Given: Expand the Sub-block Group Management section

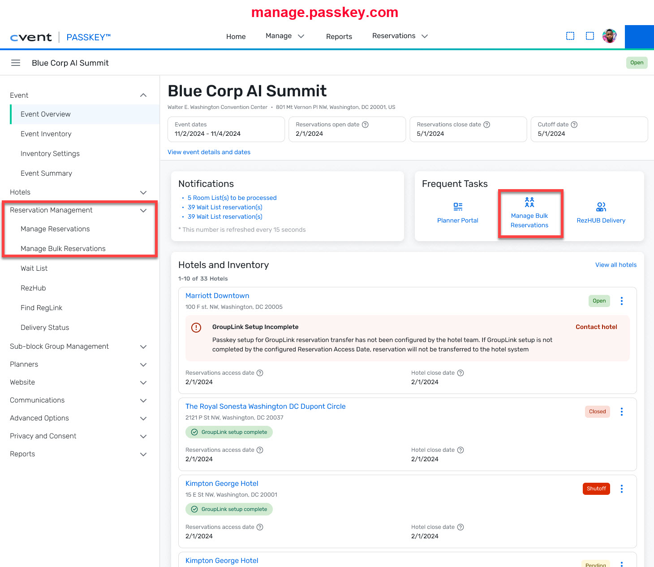Looking at the screenshot, I should coord(143,346).
